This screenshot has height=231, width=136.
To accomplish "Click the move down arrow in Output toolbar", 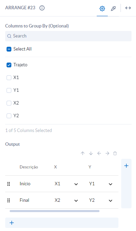I will point(91,153).
